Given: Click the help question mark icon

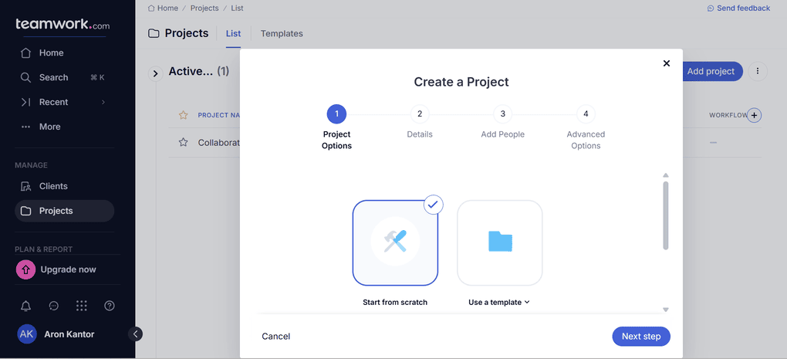Looking at the screenshot, I should pyautogui.click(x=110, y=306).
